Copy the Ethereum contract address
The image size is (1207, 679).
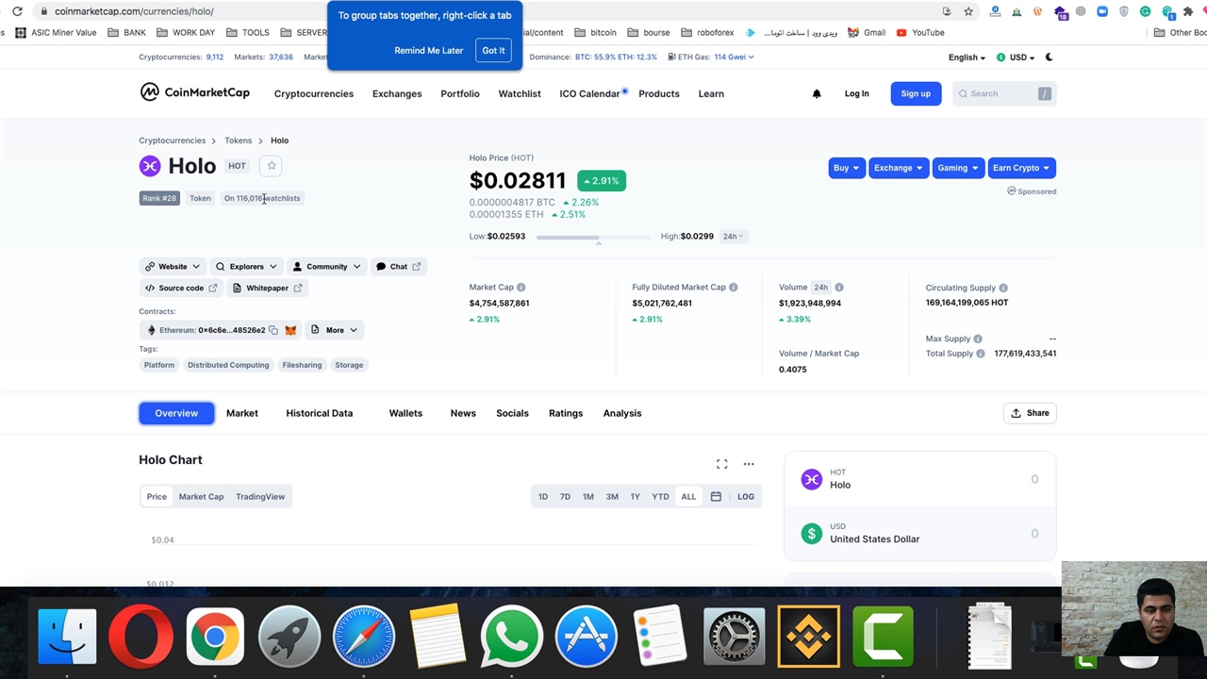coord(273,330)
